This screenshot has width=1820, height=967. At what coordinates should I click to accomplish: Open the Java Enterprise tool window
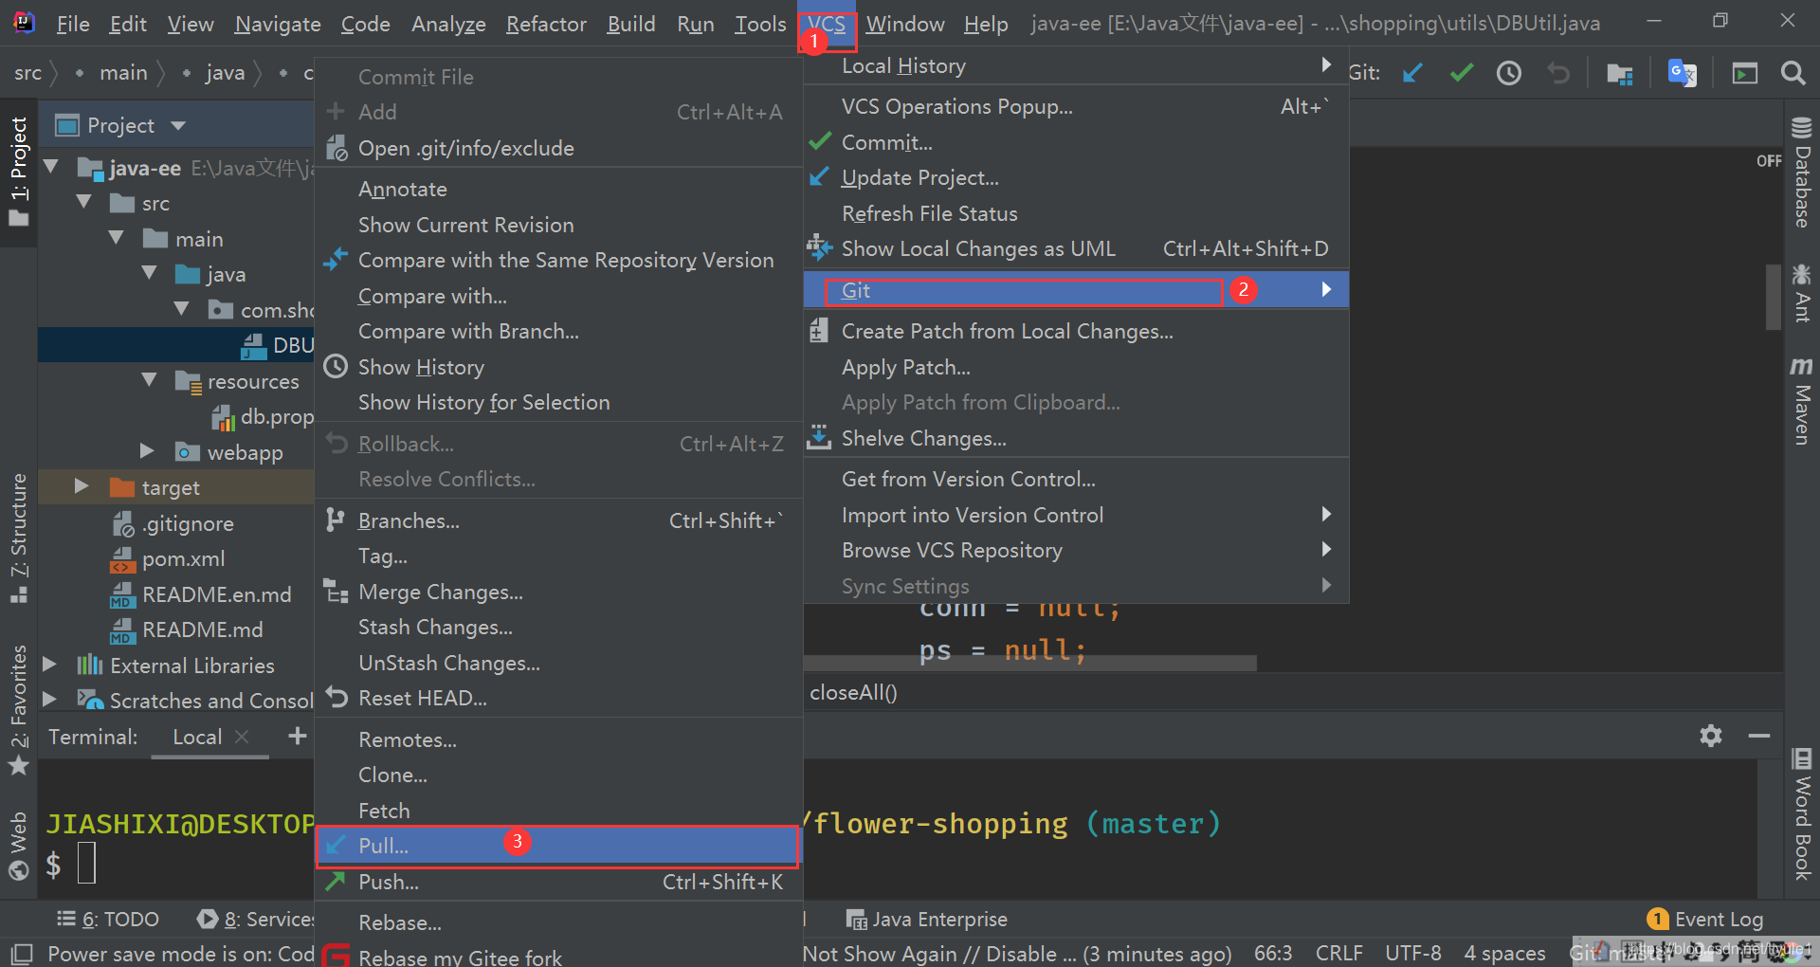pos(926,919)
